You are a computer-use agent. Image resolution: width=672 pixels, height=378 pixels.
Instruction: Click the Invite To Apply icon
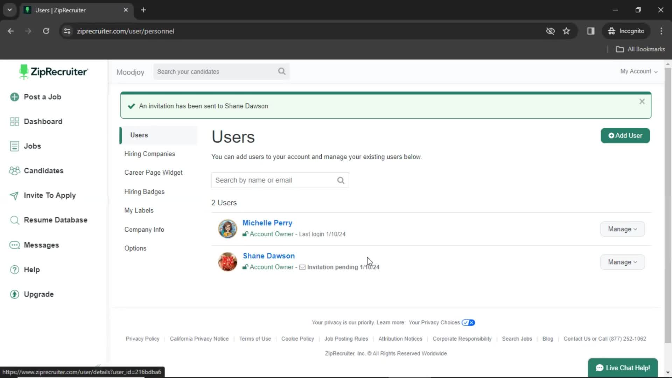pyautogui.click(x=15, y=195)
